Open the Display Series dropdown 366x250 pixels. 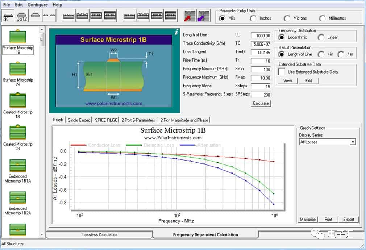353,142
